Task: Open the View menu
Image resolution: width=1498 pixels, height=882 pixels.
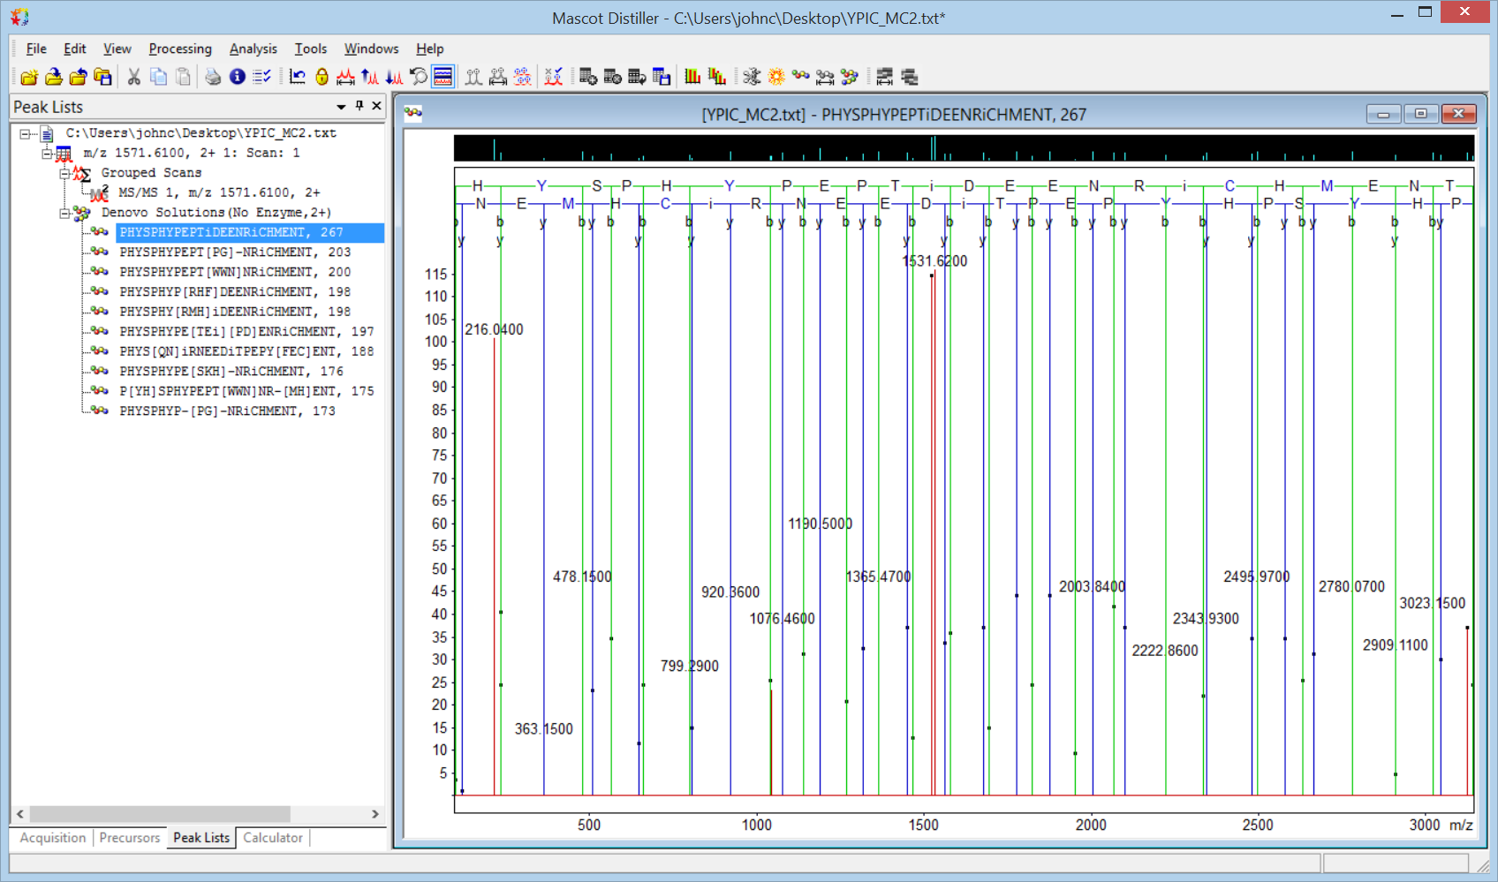Action: (117, 49)
